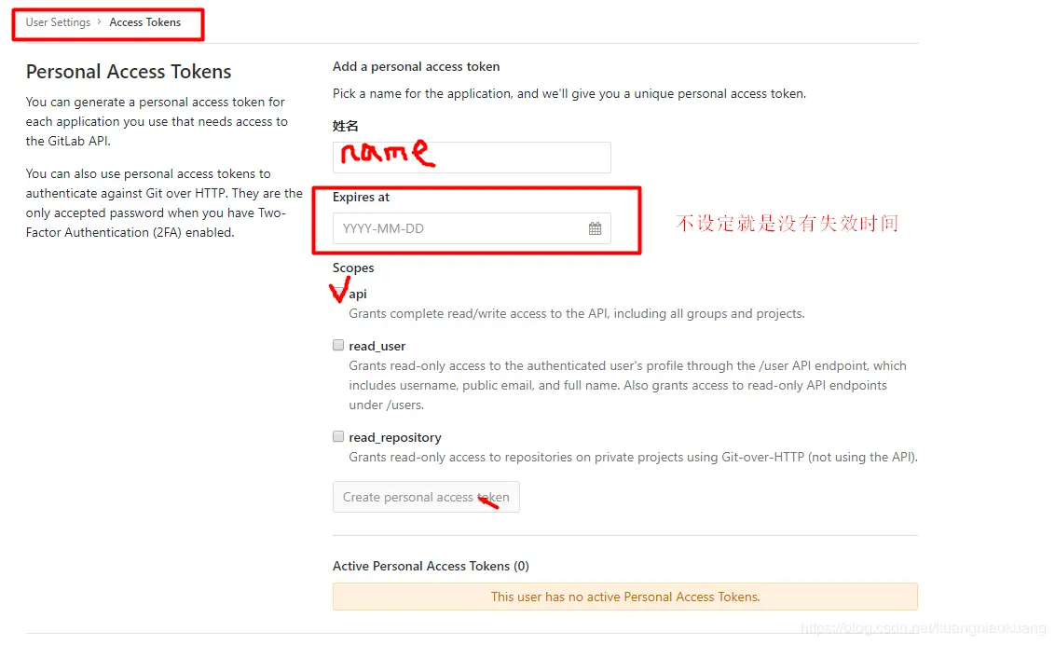Click the Add a personal access token heading
1055x645 pixels.
[x=416, y=66]
